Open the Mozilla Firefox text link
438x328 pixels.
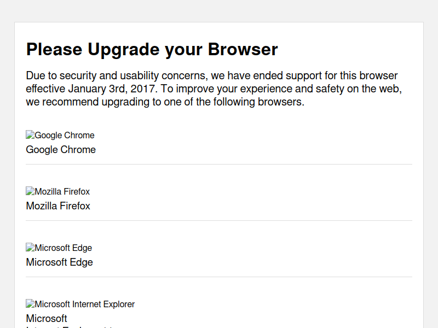tap(58, 206)
